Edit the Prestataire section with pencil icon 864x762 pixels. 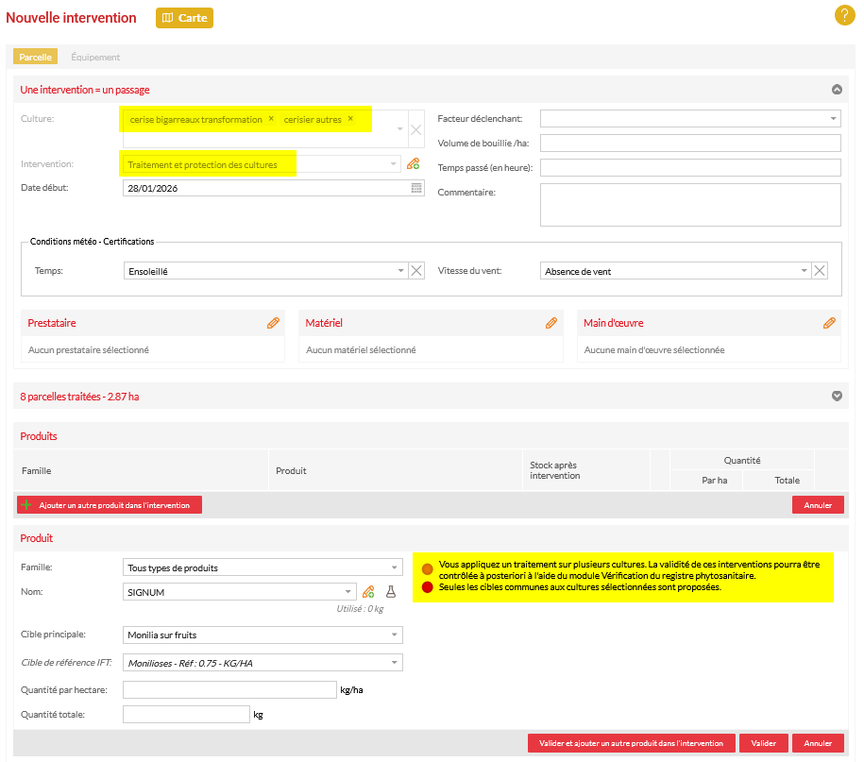(x=273, y=323)
